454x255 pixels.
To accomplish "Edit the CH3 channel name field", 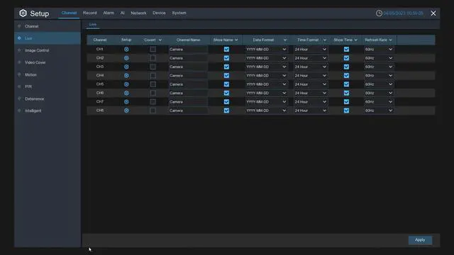I will (x=188, y=67).
